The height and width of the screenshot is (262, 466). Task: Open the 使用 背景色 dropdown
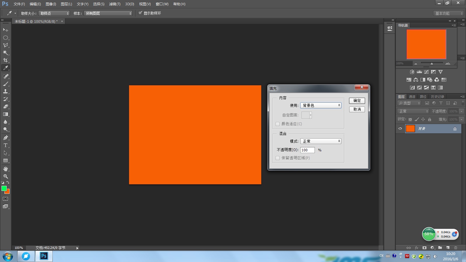coord(321,105)
